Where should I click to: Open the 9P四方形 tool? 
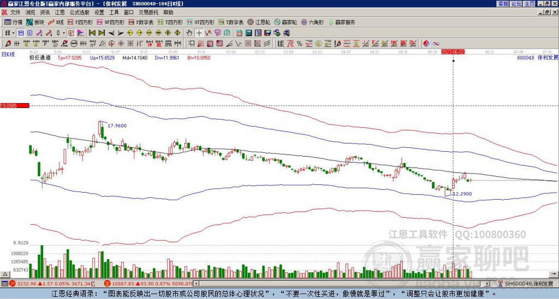[111, 22]
